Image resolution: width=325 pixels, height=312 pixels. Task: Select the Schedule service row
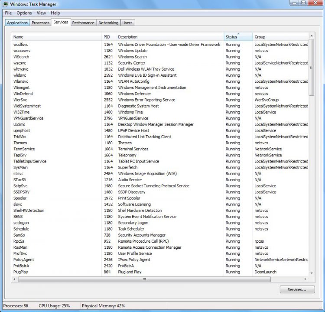click(160, 229)
